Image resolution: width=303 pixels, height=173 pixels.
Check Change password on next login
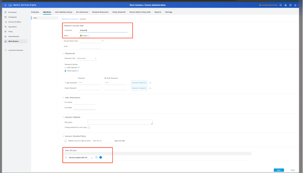pos(89,128)
